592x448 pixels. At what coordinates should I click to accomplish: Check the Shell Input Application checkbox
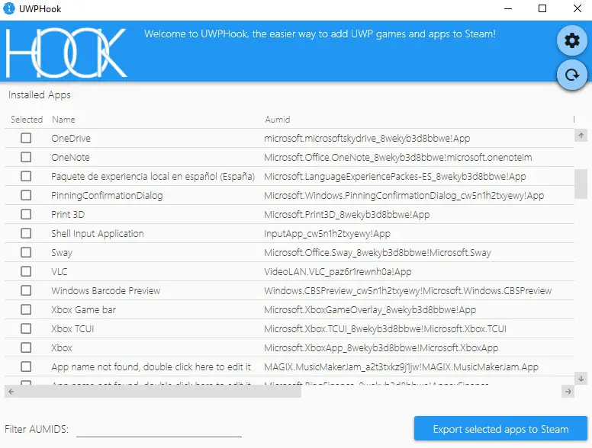26,233
